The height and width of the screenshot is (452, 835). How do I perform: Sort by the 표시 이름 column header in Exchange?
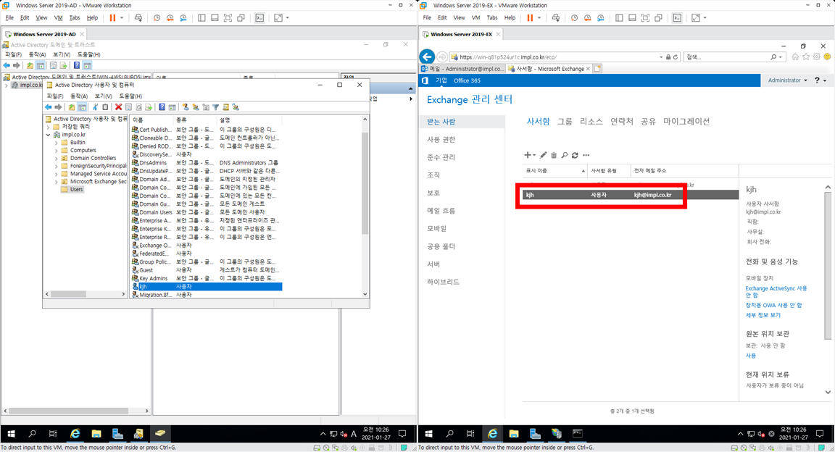coord(555,171)
